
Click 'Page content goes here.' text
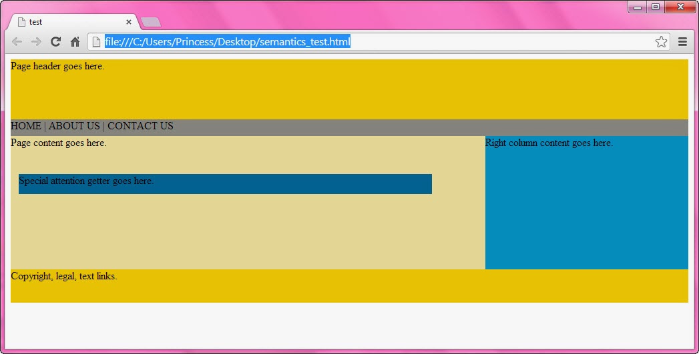tap(58, 143)
